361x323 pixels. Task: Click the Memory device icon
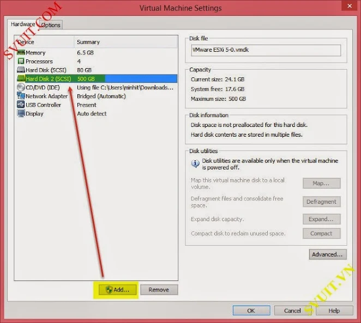point(21,53)
